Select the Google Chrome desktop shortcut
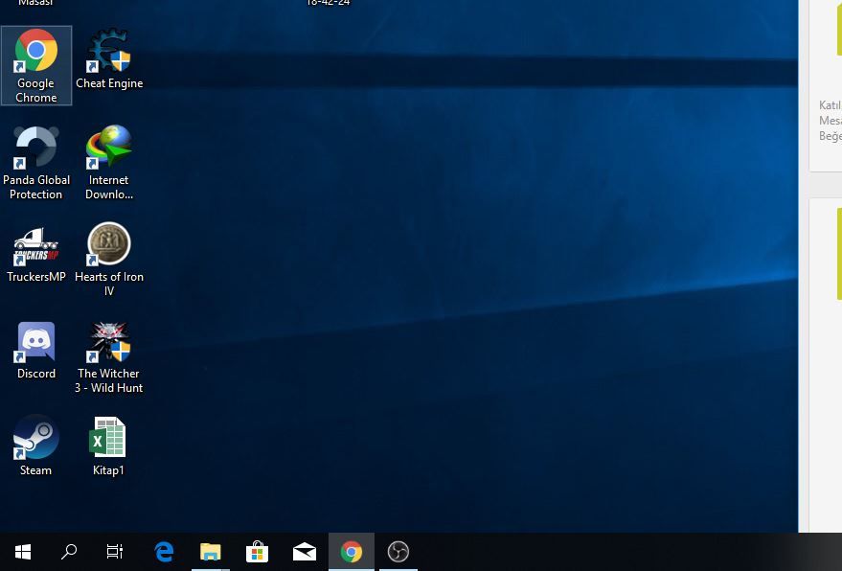Image resolution: width=842 pixels, height=571 pixels. pyautogui.click(x=36, y=65)
